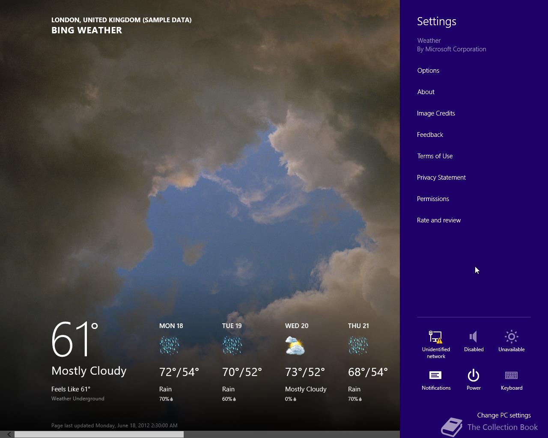Click the rain icon for THU 21
This screenshot has height=438, width=548.
358,346
